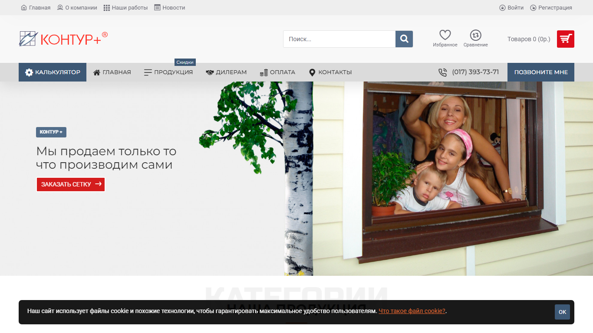Click the icon beside О компании
This screenshot has height=333, width=593.
point(60,8)
